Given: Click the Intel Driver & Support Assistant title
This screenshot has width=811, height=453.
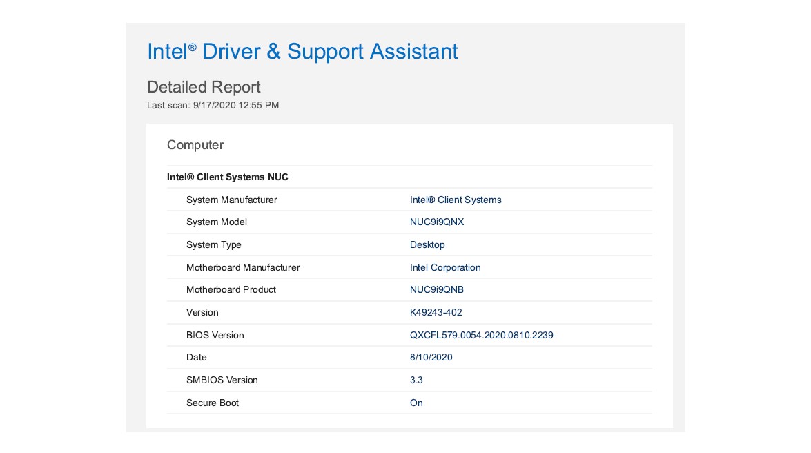Looking at the screenshot, I should pyautogui.click(x=302, y=51).
